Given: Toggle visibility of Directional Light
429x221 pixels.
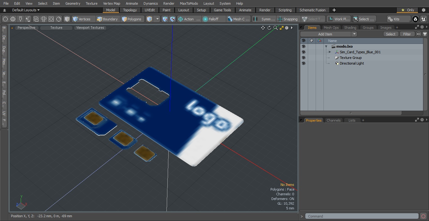Looking at the screenshot, I should 303,63.
